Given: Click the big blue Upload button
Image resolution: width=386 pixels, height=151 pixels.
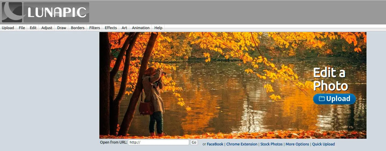Looking at the screenshot, I should 334,99.
